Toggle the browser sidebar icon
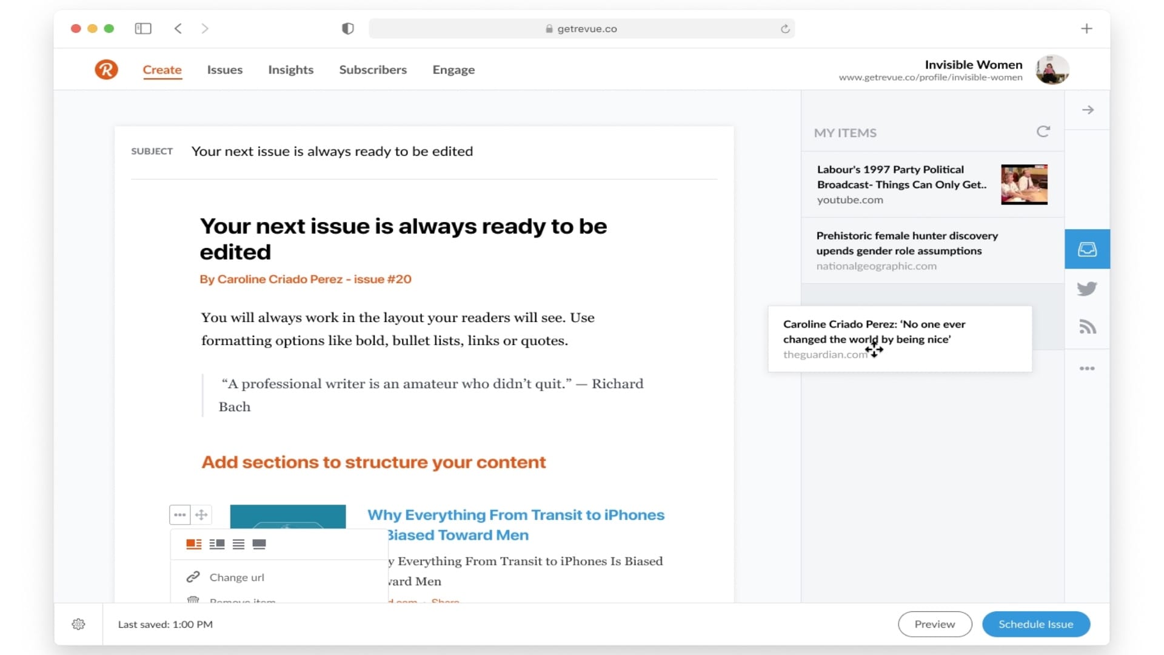The width and height of the screenshot is (1164, 655). (x=143, y=29)
